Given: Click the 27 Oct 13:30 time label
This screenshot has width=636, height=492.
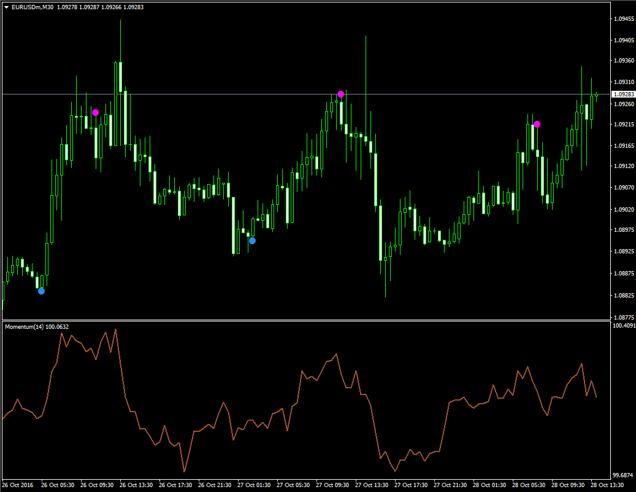Looking at the screenshot, I should 372,485.
